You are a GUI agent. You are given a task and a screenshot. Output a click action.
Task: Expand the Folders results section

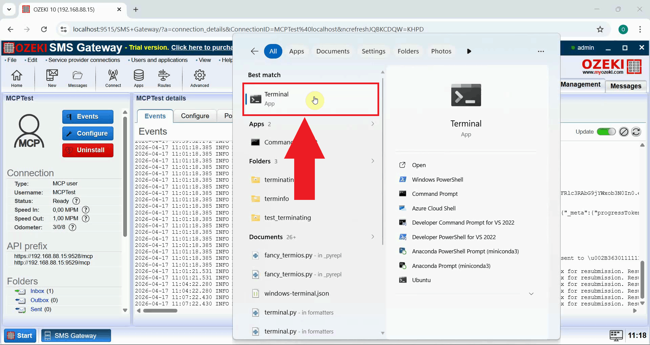372,161
